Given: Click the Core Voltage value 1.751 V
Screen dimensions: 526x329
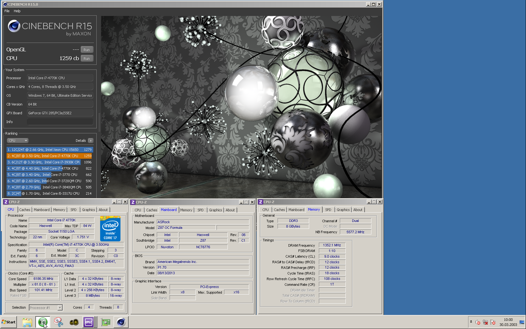Looking at the screenshot, I should [83, 237].
